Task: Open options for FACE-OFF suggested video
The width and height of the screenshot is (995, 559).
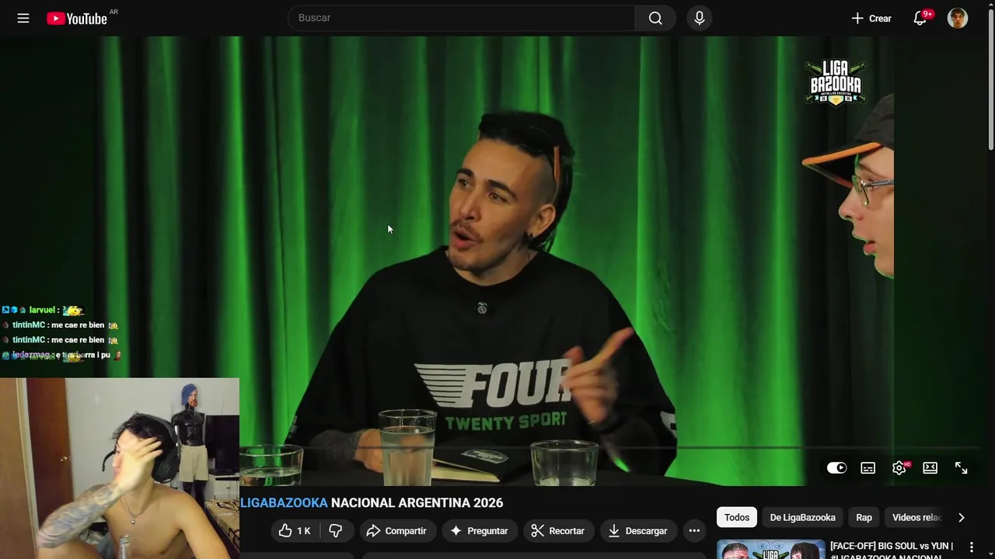Action: (x=971, y=547)
